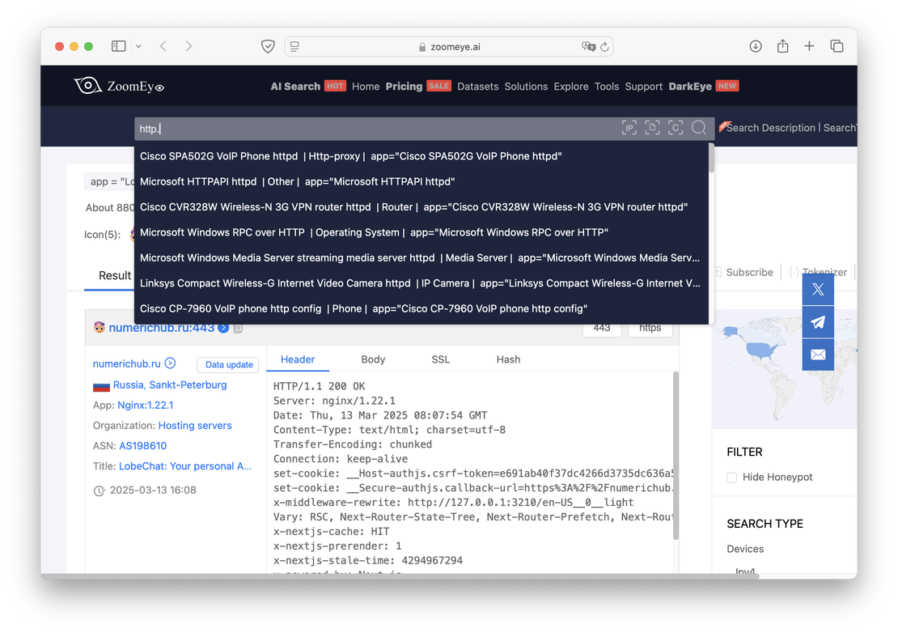Toggle Safari sidebar icon

[118, 46]
